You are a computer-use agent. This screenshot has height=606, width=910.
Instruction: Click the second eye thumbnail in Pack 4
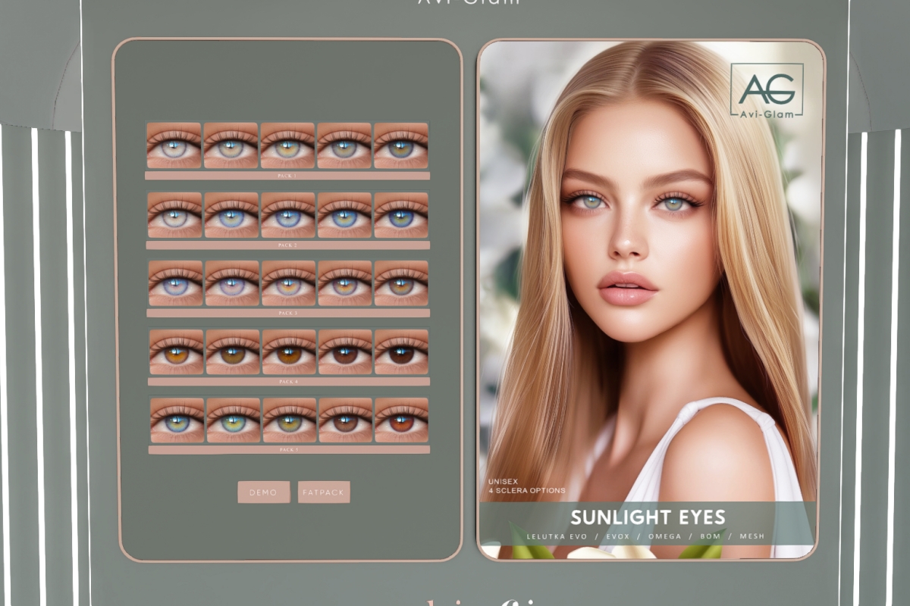(233, 351)
